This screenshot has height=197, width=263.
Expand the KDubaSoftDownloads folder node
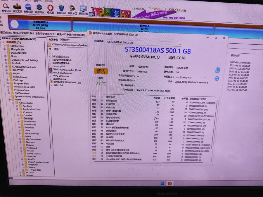click(x=6, y=66)
